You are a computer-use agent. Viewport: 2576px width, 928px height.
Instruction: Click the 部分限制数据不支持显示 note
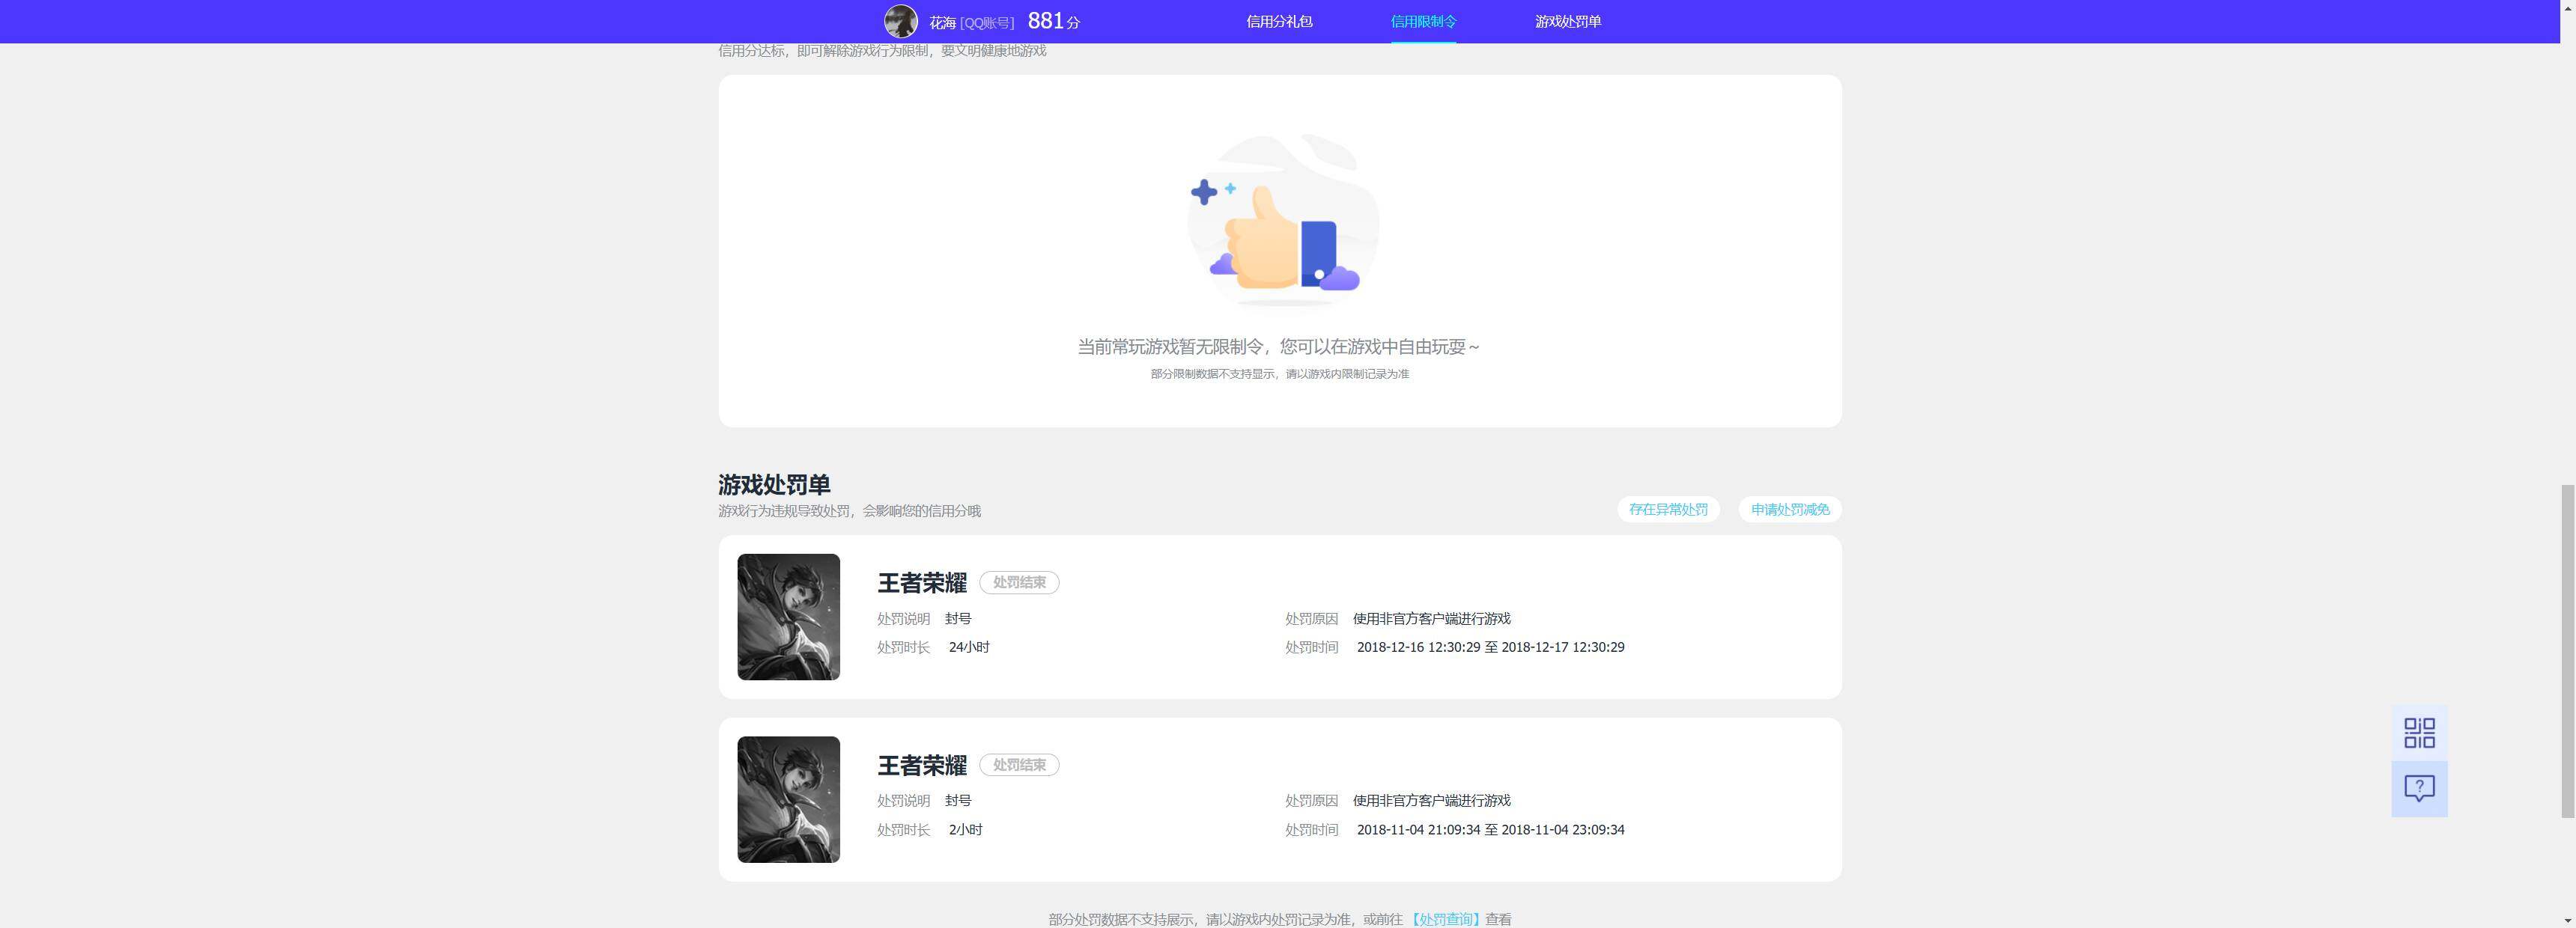click(x=1279, y=373)
